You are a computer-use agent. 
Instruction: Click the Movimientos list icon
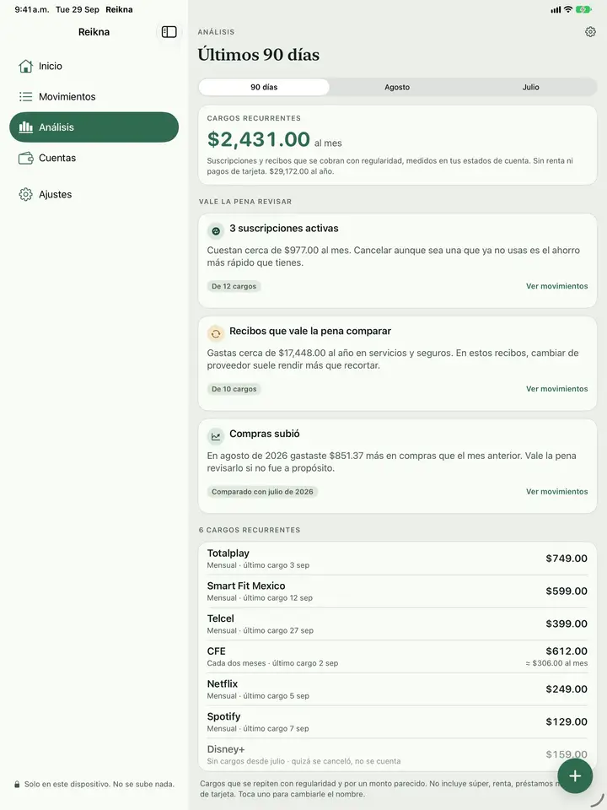tap(25, 96)
